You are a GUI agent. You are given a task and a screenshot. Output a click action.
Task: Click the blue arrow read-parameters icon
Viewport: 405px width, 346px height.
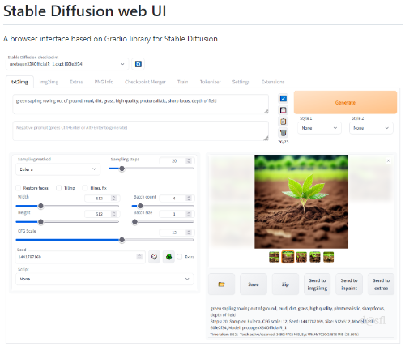tap(283, 98)
